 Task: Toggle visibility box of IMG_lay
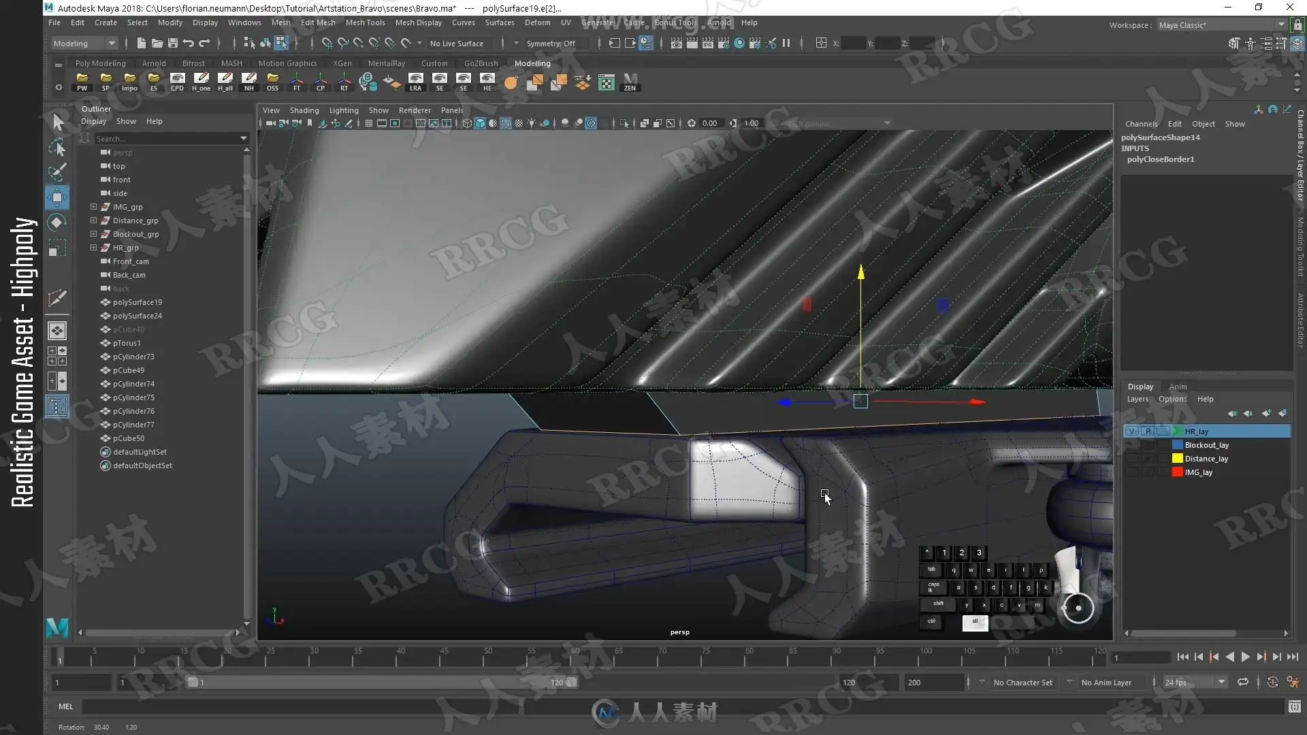pos(1131,472)
